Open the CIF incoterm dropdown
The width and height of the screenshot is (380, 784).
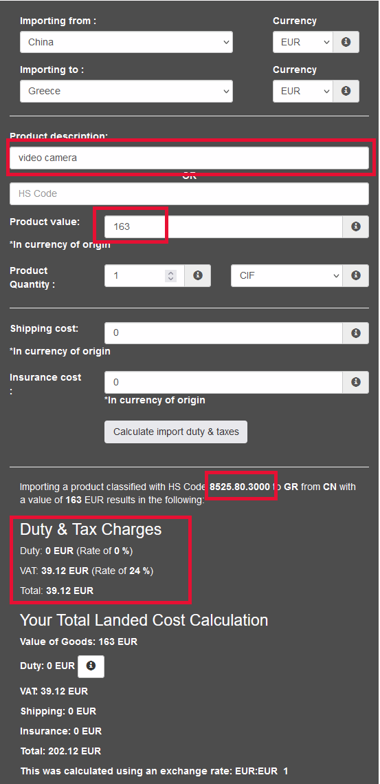coord(287,275)
